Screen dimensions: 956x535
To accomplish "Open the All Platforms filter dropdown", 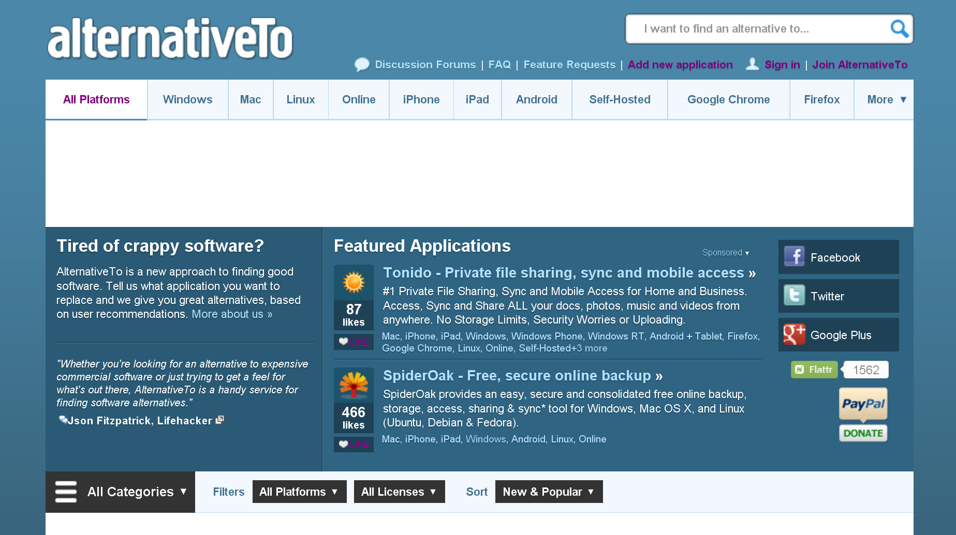I will point(299,492).
